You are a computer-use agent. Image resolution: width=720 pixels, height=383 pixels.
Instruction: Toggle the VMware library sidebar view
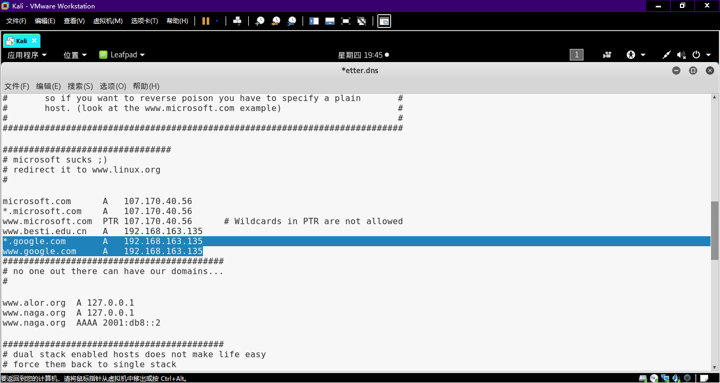coord(314,21)
